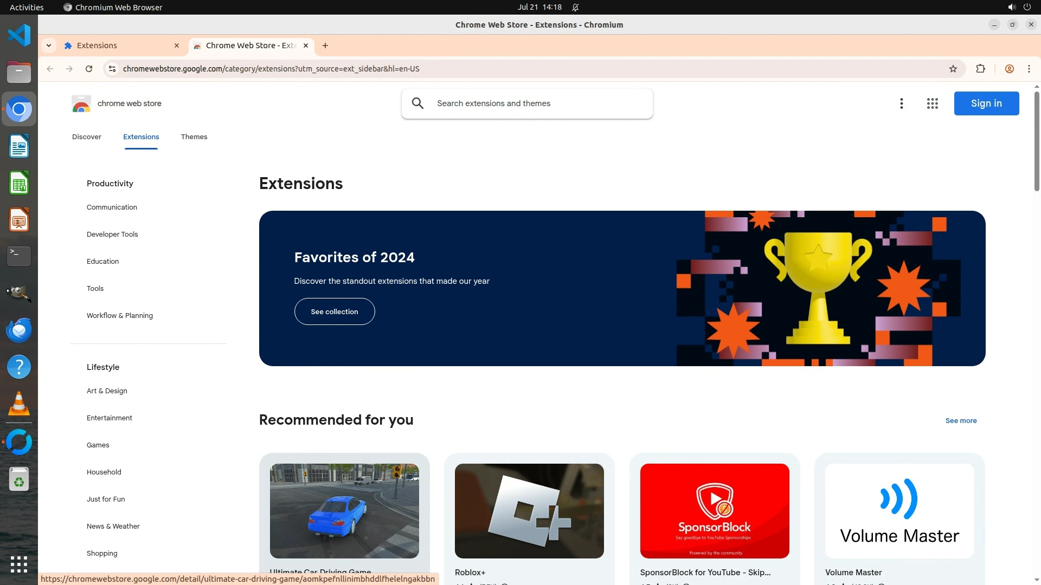The height and width of the screenshot is (585, 1041).
Task: Click the See collection button
Action: [x=334, y=311]
